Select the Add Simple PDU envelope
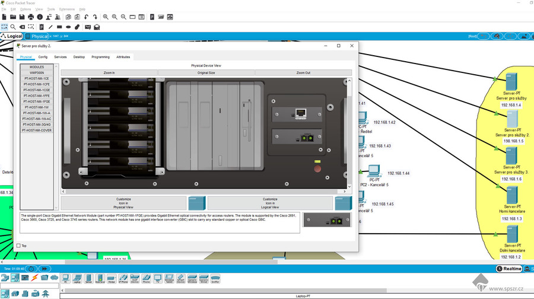Viewport: 534px width, 299px height. (x=88, y=27)
